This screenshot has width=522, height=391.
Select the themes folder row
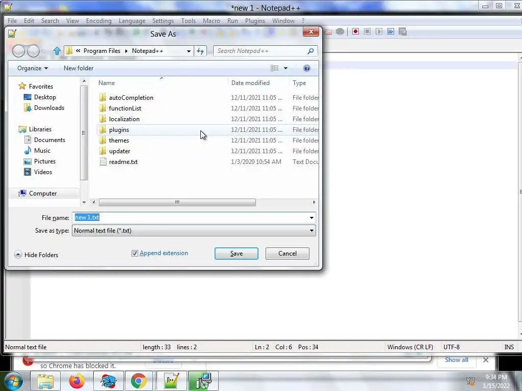tap(207, 141)
